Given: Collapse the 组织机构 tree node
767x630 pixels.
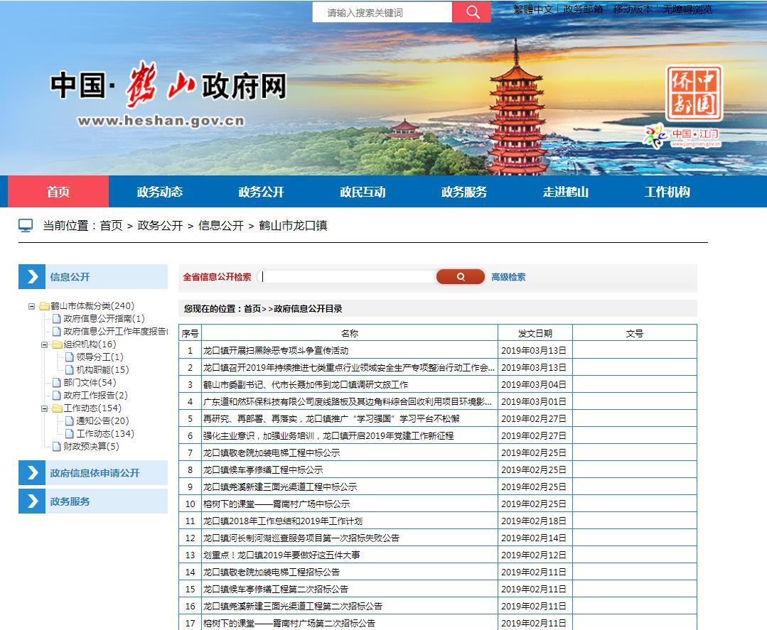Looking at the screenshot, I should 45,344.
